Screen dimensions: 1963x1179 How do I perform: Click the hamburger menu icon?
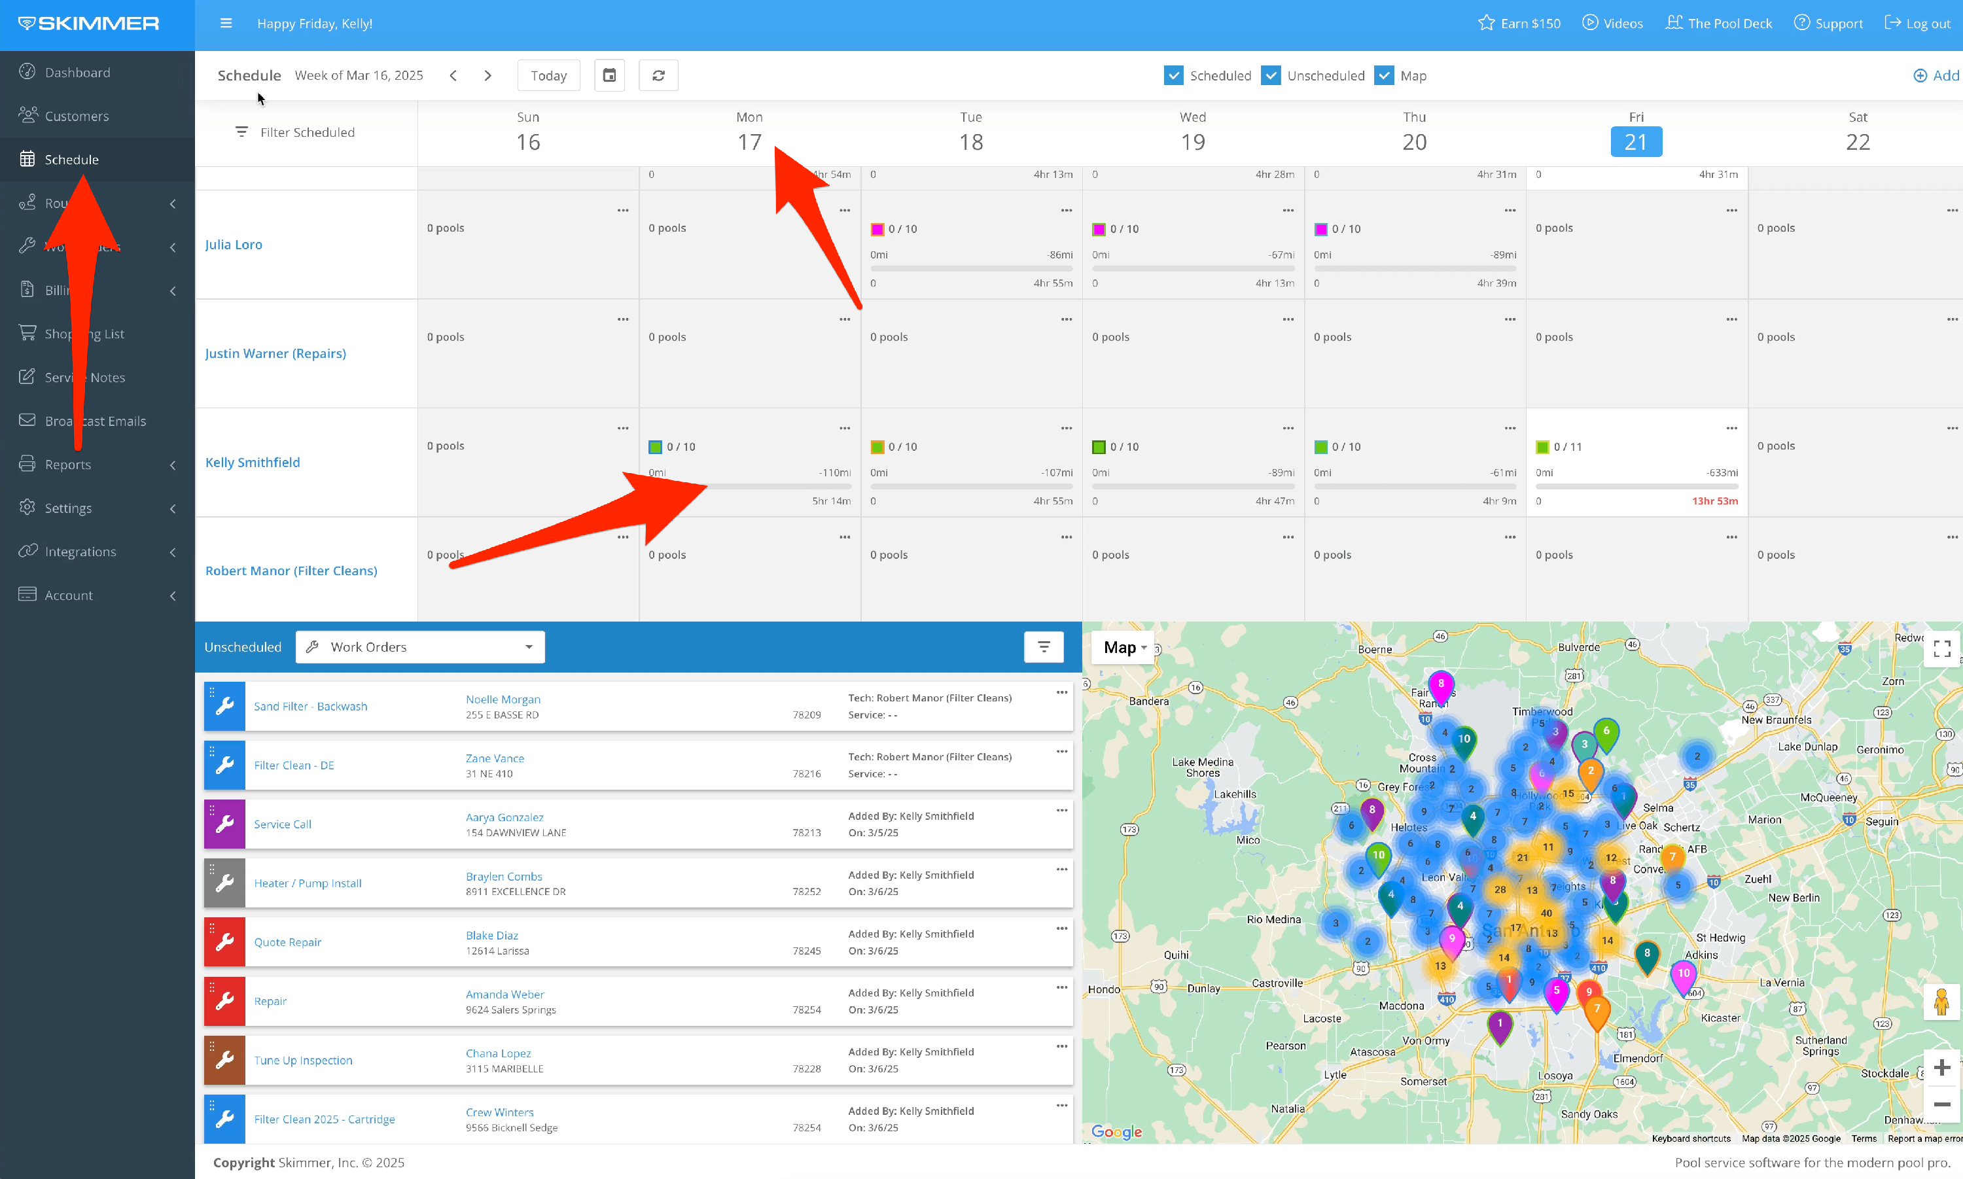226,23
